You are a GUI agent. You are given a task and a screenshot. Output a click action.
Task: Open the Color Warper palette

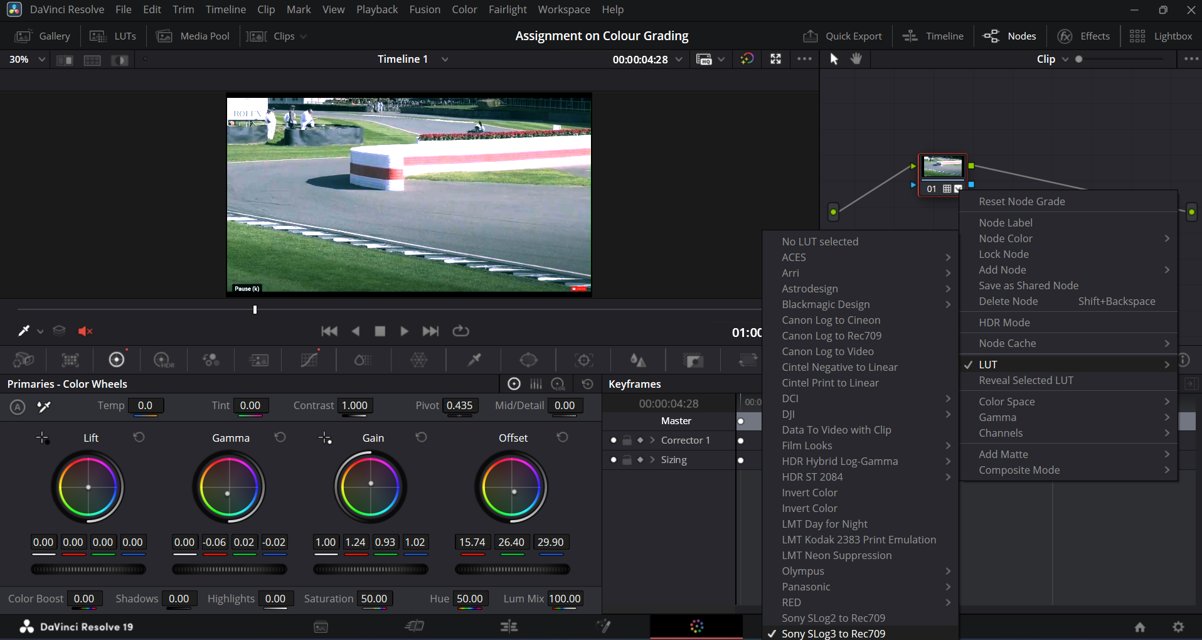(x=419, y=360)
